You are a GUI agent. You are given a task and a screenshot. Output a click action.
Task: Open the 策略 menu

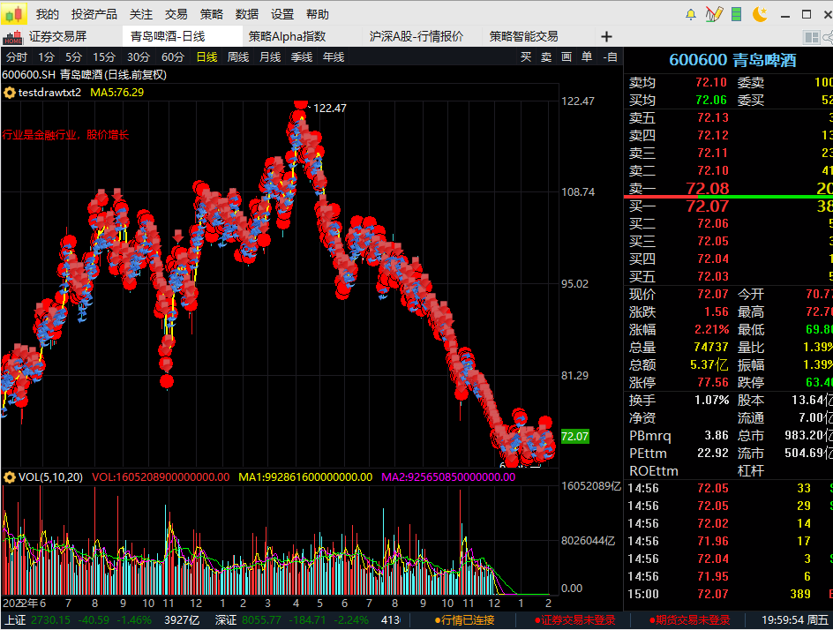[x=212, y=14]
